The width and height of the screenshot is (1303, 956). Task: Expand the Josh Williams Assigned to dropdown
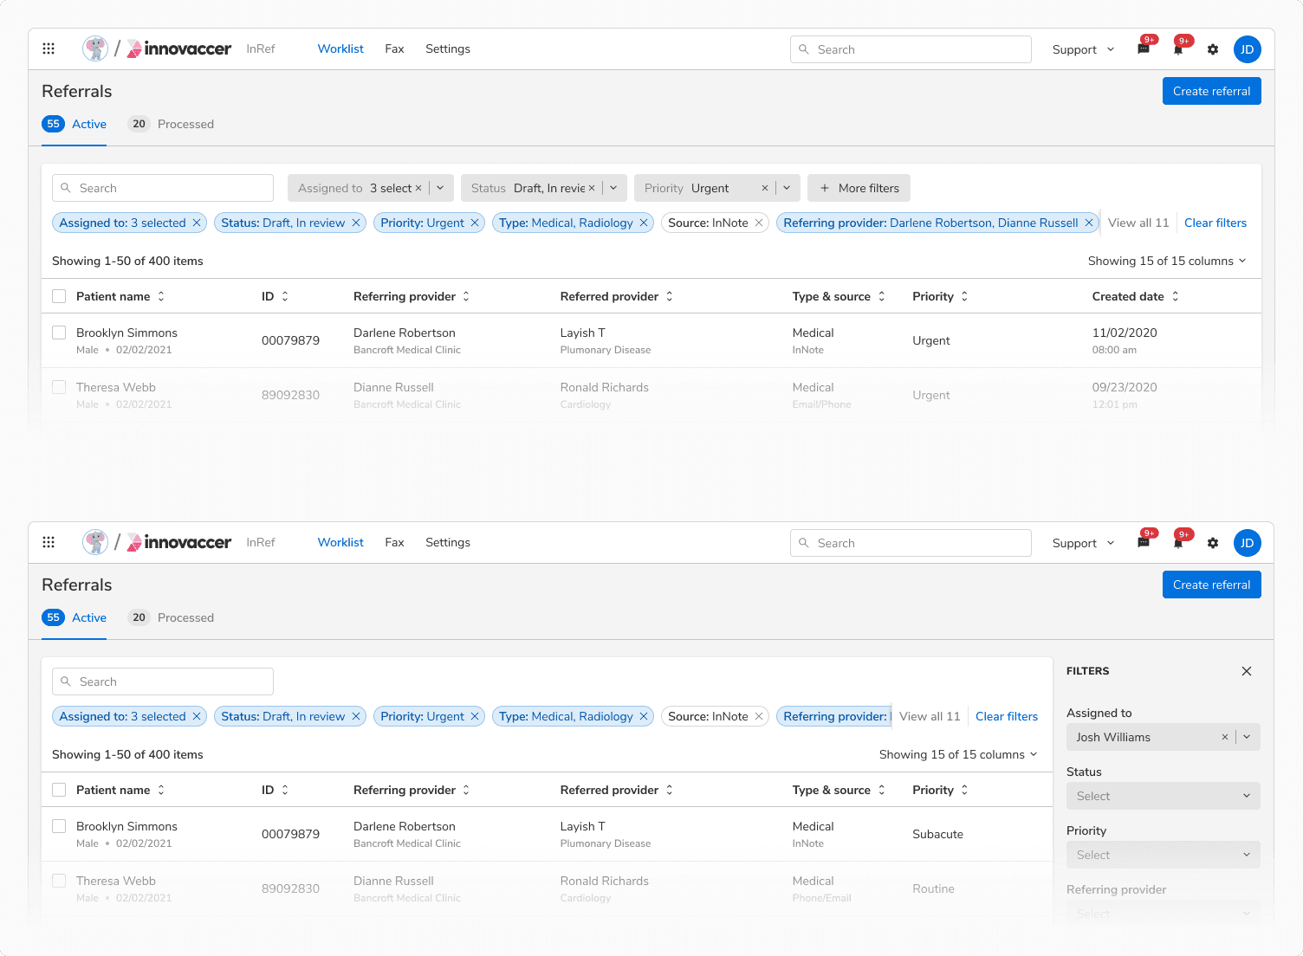(x=1247, y=738)
